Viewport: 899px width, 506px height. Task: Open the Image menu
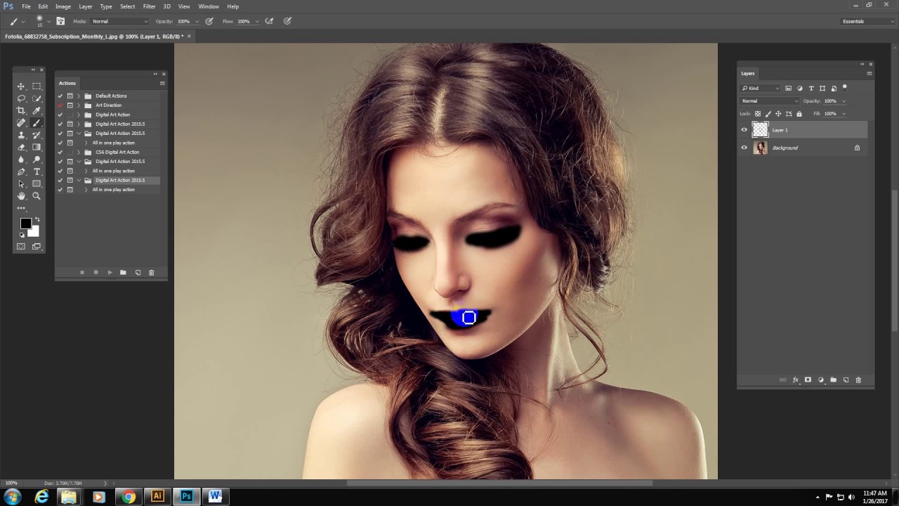pos(63,6)
